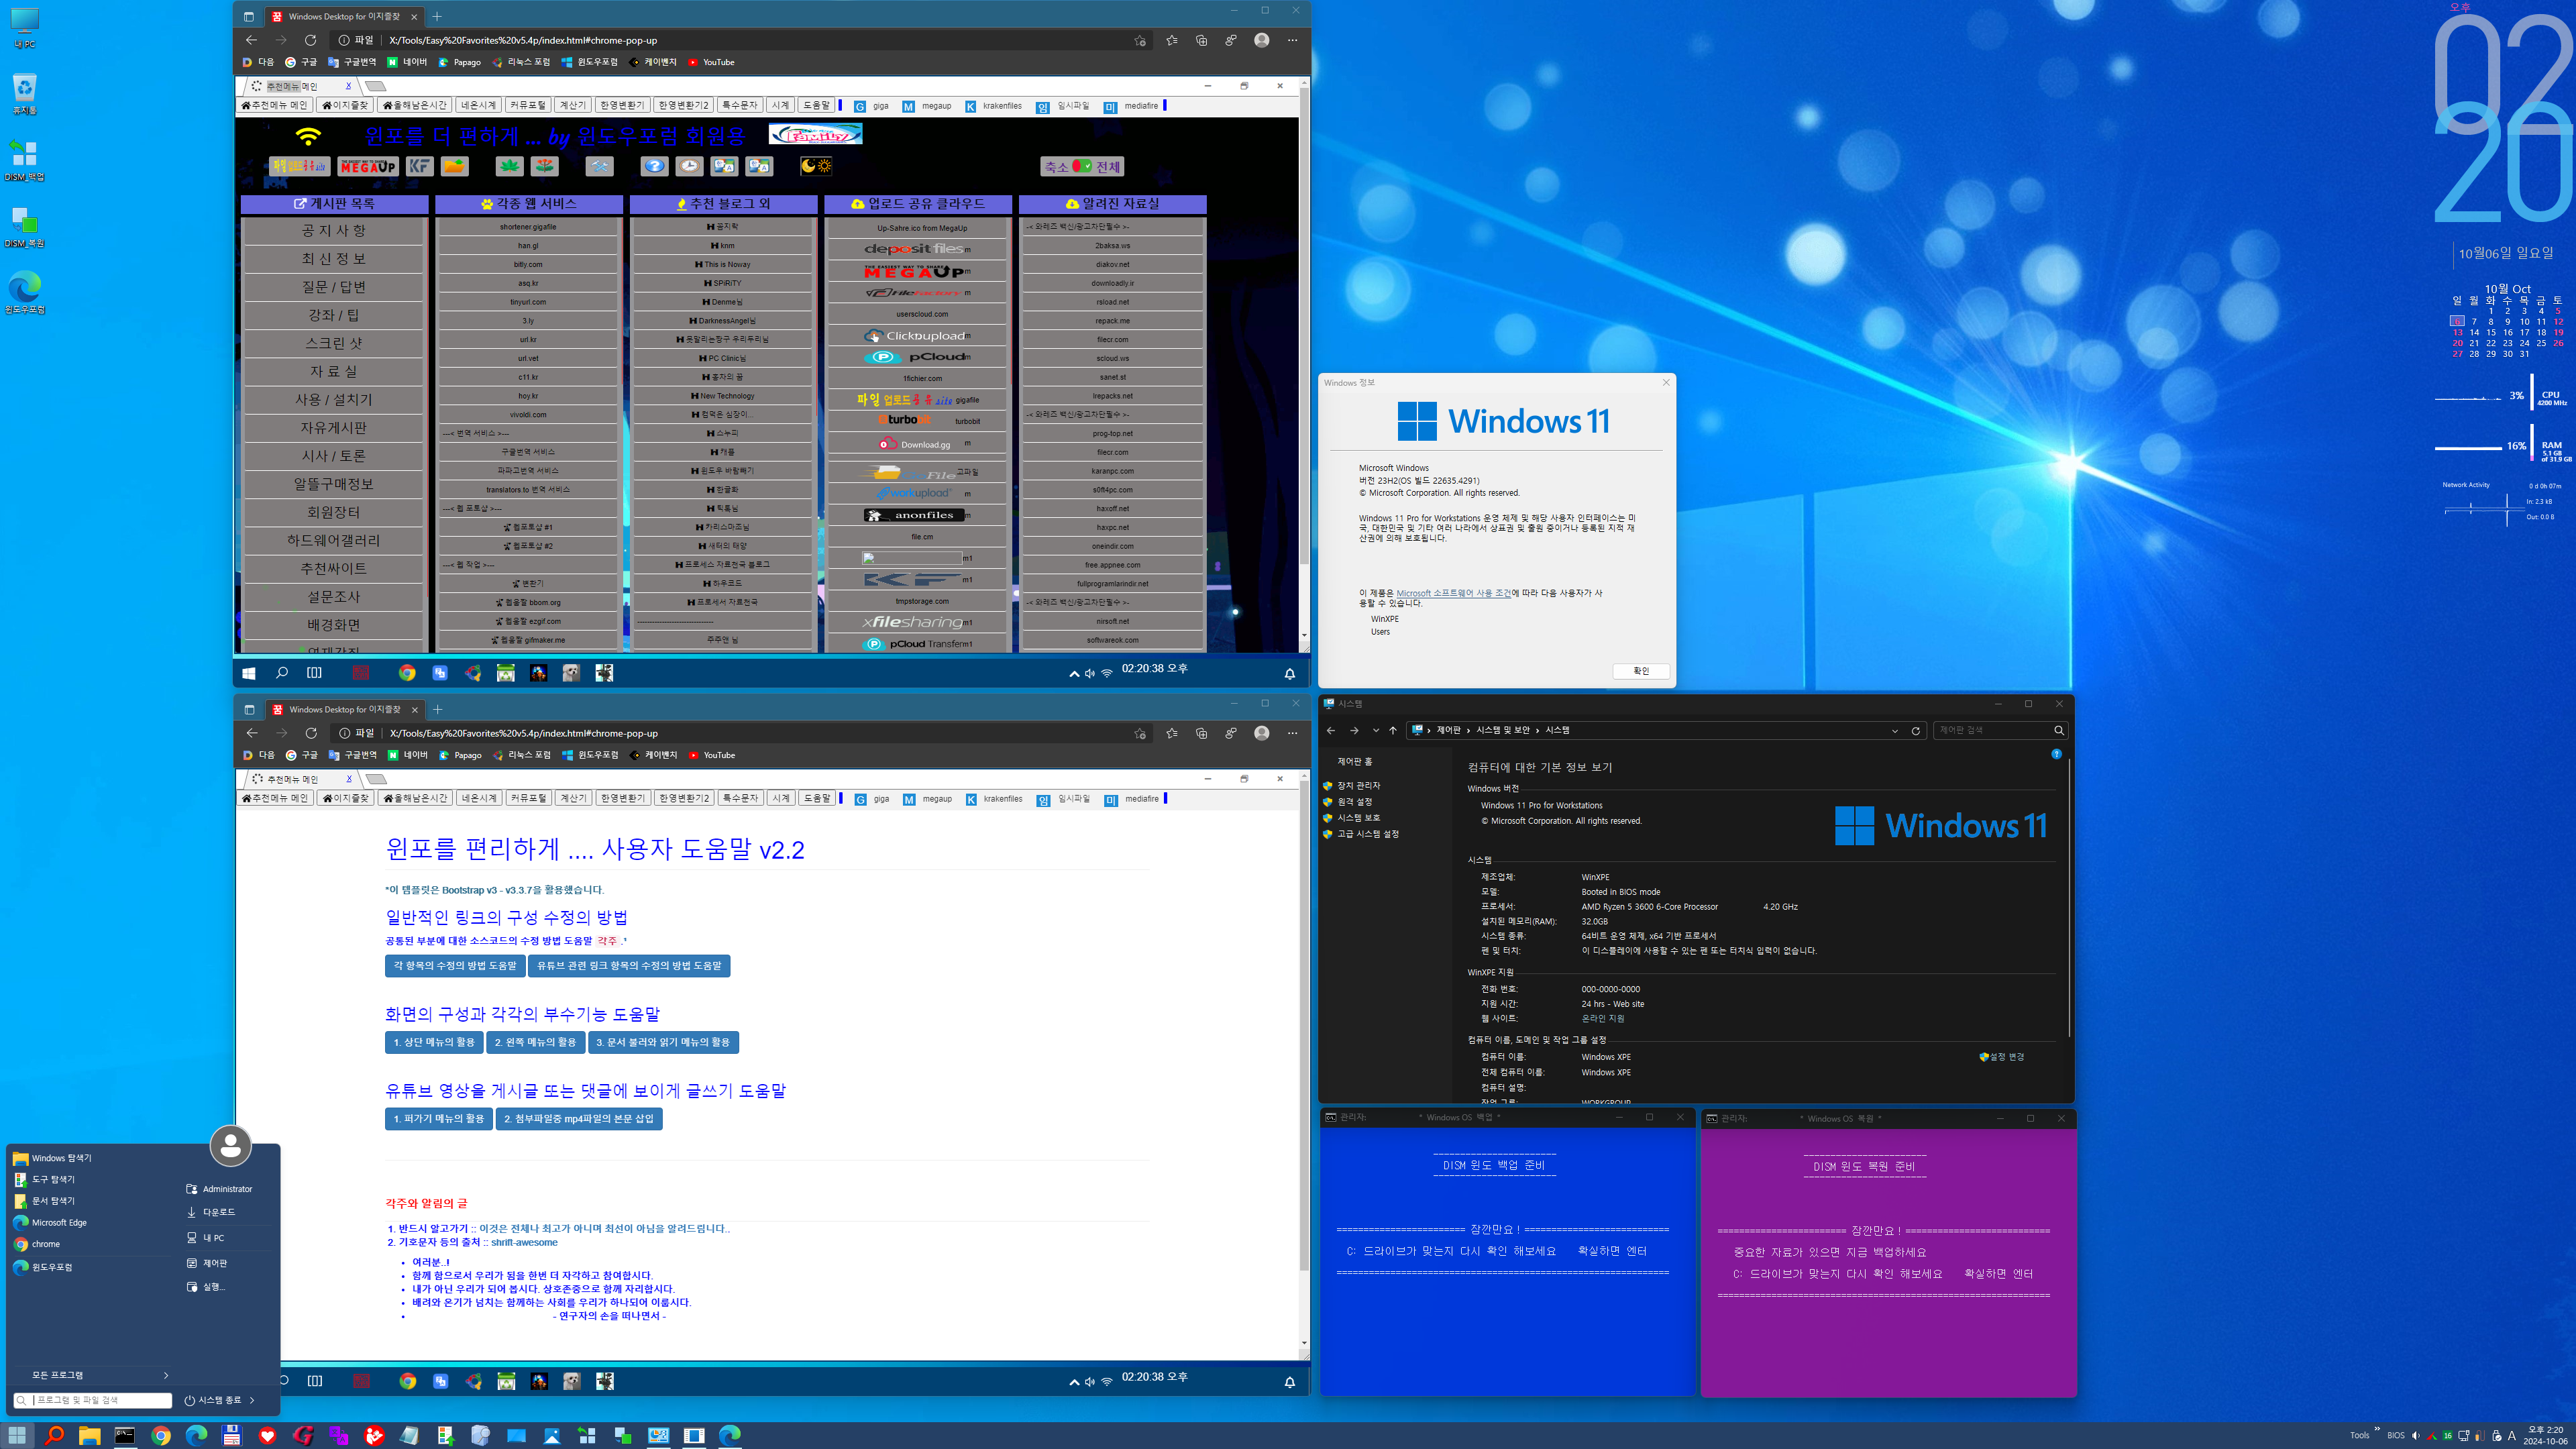Select the 휴지통 recycle bin desktop icon
Image resolution: width=2576 pixels, height=1449 pixels.
pos(24,94)
